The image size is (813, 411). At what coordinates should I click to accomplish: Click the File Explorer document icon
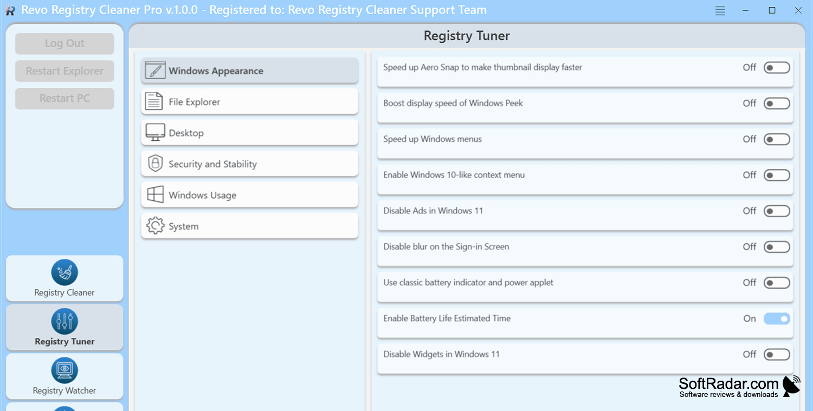coord(154,101)
